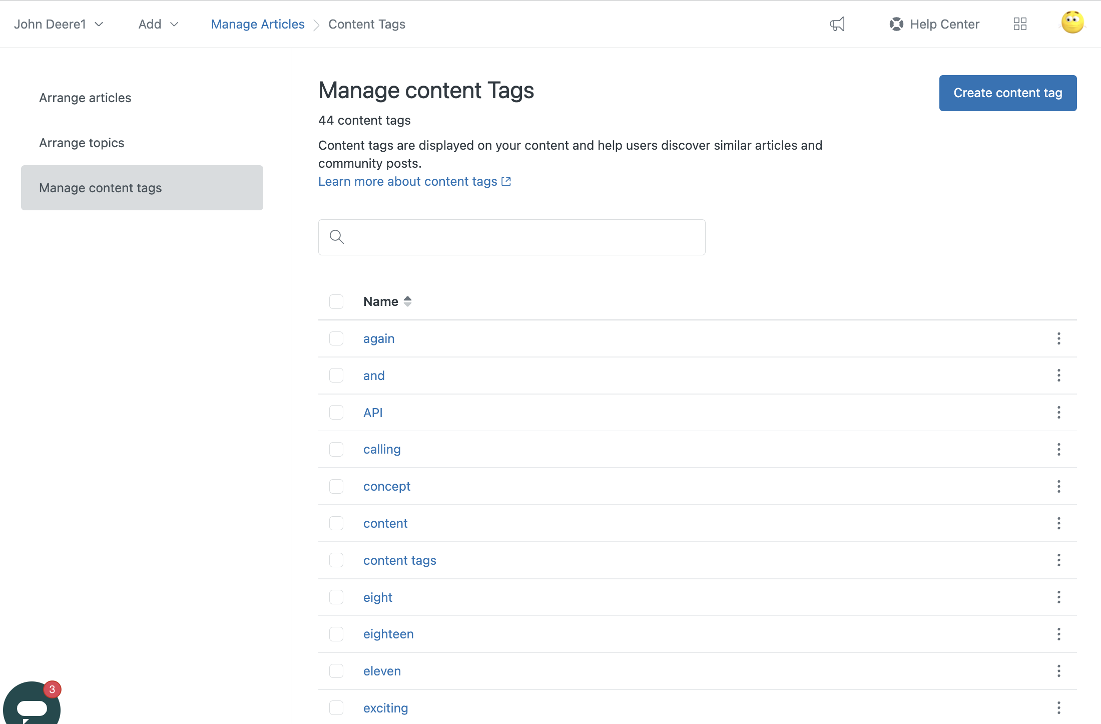Open the Add dropdown menu
Image resolution: width=1101 pixels, height=724 pixels.
tap(158, 24)
